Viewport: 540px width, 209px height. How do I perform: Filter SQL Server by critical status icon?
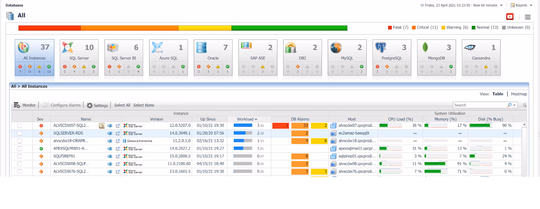click(x=74, y=67)
